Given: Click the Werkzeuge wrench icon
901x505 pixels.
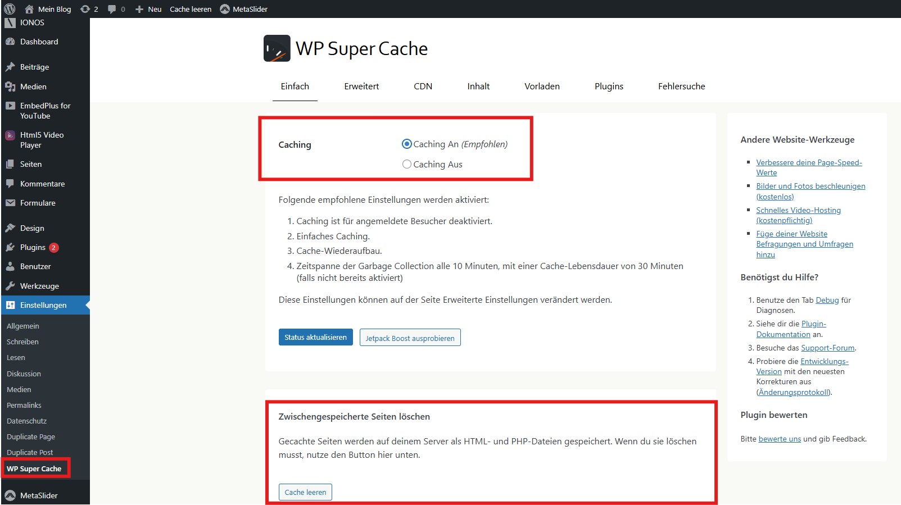Looking at the screenshot, I should tap(10, 286).
